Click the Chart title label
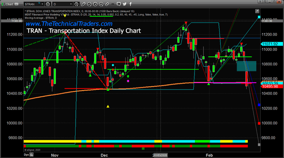The height and width of the screenshot is (158, 284). 10,4
